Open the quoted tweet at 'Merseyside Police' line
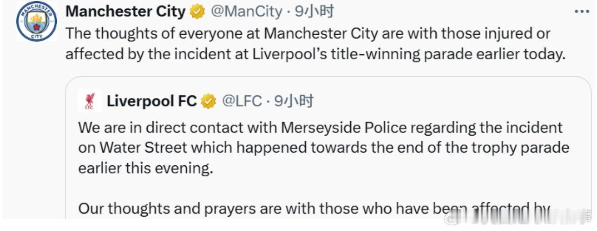Screen dimensions: 597x231 (320, 127)
